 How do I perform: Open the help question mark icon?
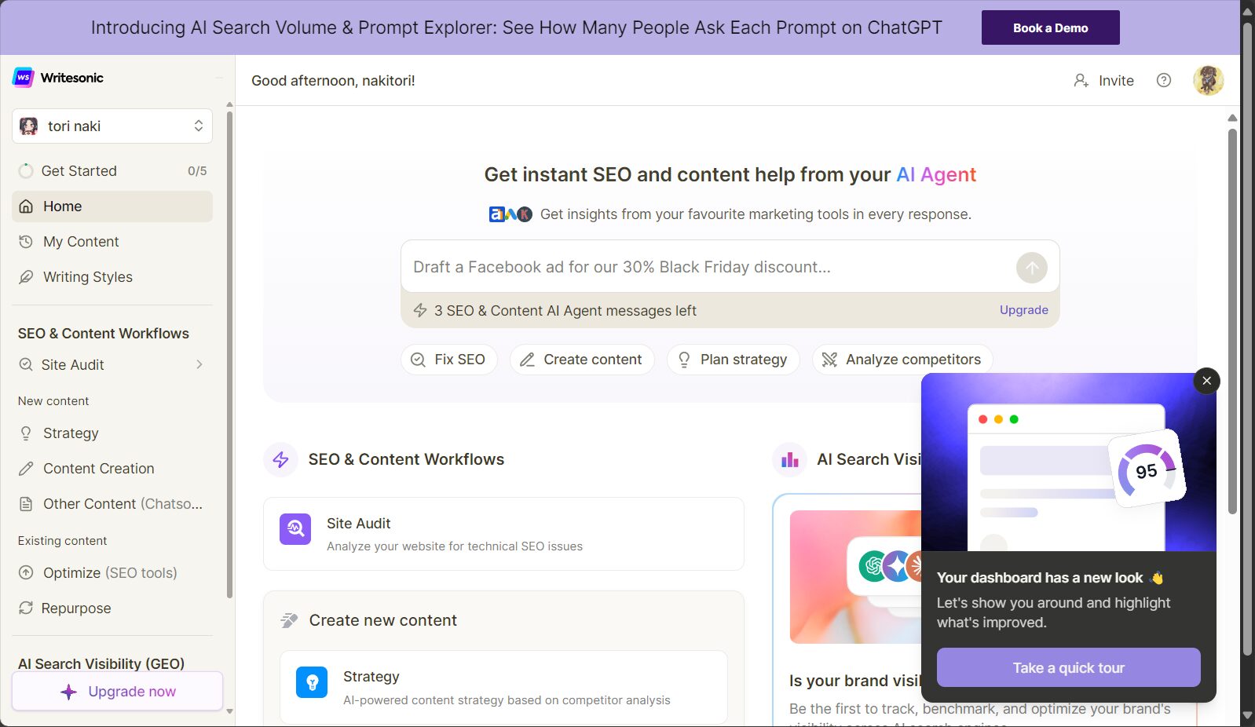tap(1164, 80)
